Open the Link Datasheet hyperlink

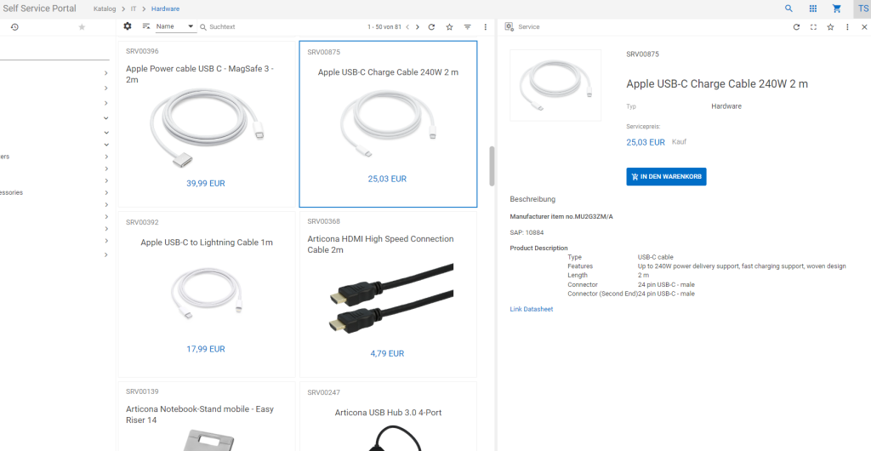(x=531, y=309)
